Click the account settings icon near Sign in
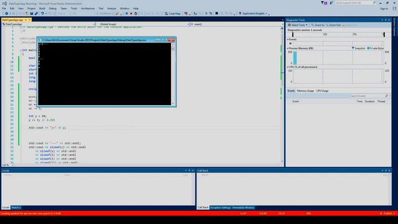Image resolution: width=398 pixels, height=224 pixels. click(394, 9)
